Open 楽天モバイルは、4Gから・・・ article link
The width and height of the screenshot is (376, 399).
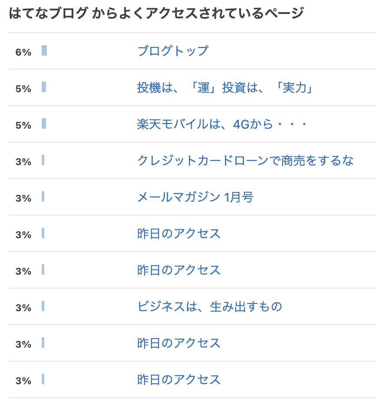point(222,124)
